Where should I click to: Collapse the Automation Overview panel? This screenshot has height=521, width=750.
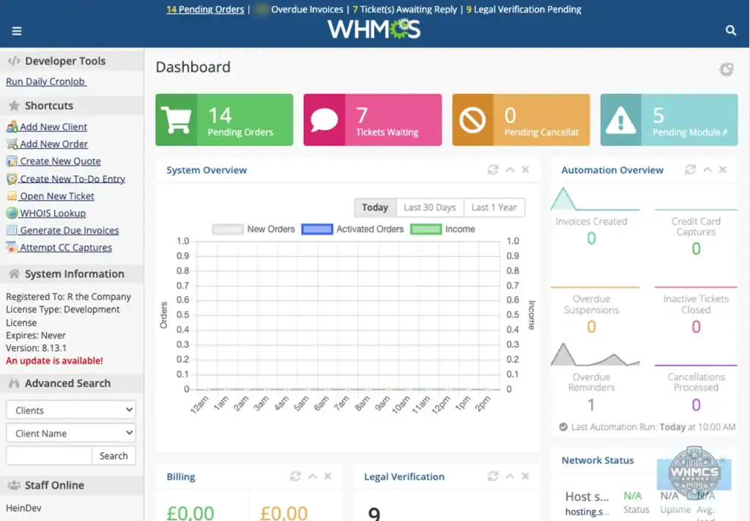pyautogui.click(x=708, y=170)
